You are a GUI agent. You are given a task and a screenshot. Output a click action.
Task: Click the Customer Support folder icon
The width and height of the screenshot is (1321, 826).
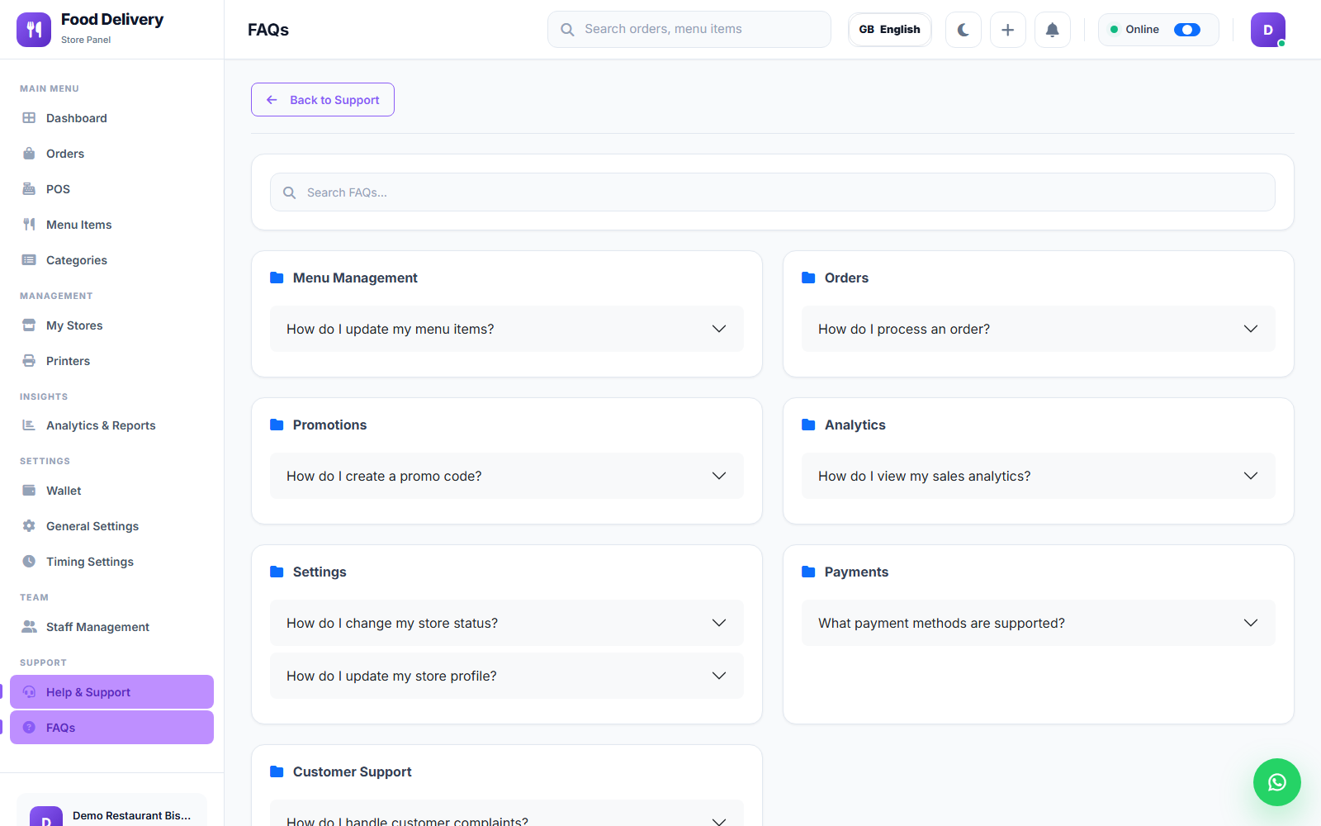[x=277, y=771]
